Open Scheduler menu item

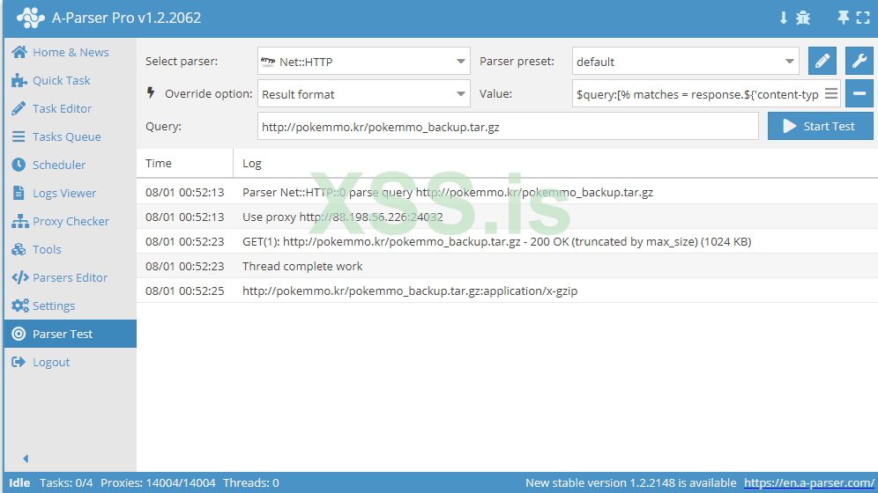[x=70, y=165]
